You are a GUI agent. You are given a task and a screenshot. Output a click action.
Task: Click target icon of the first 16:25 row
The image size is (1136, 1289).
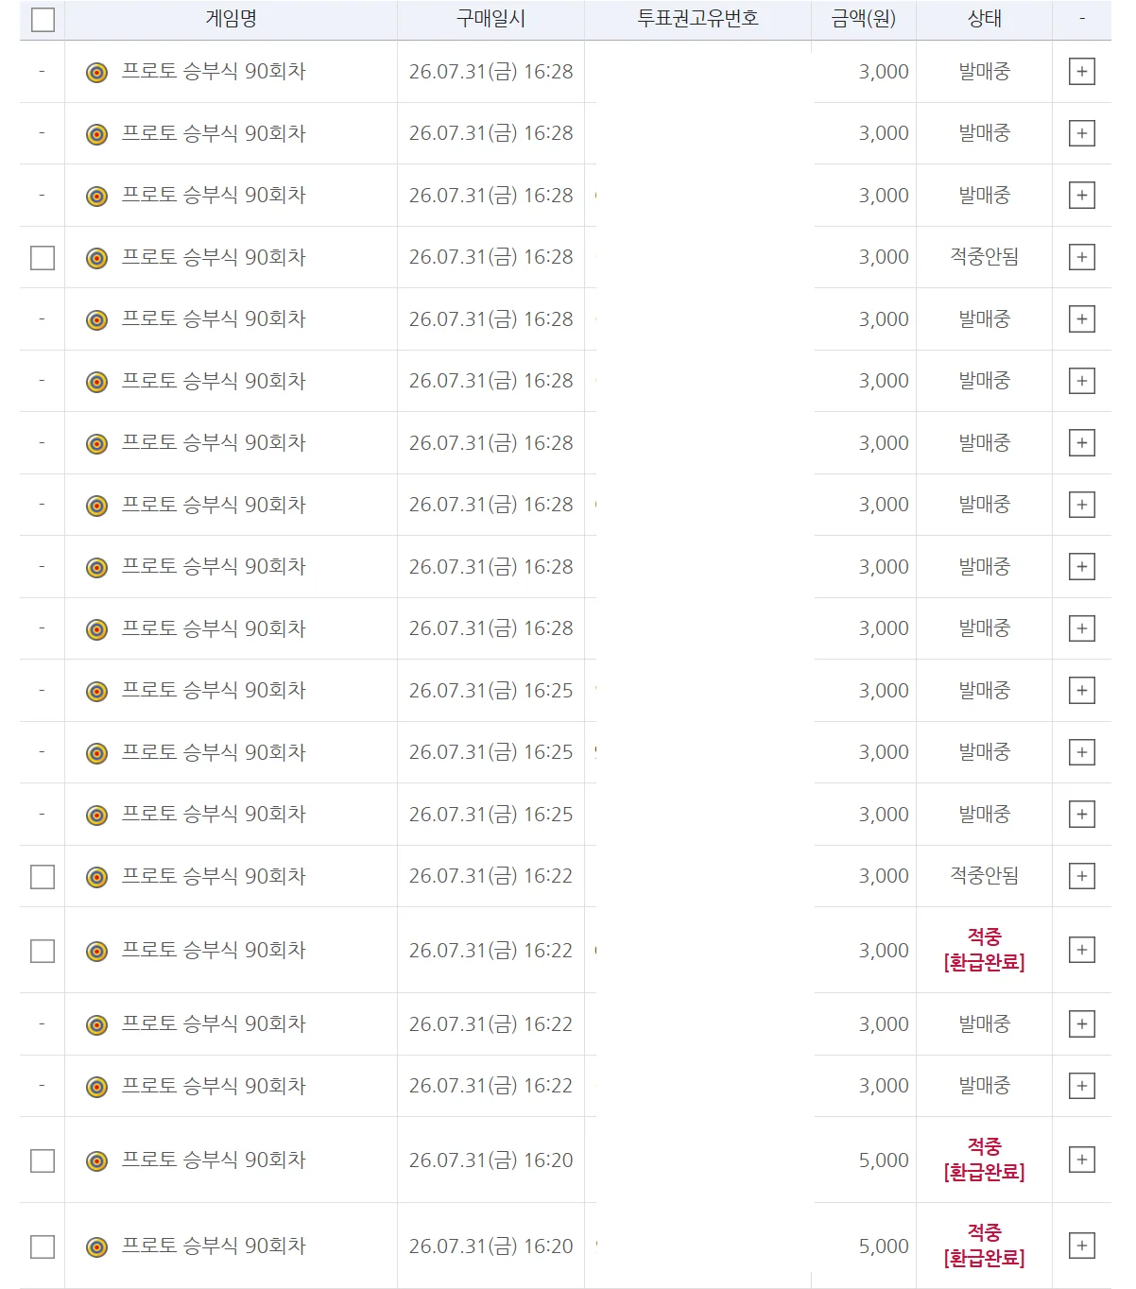[x=96, y=692]
